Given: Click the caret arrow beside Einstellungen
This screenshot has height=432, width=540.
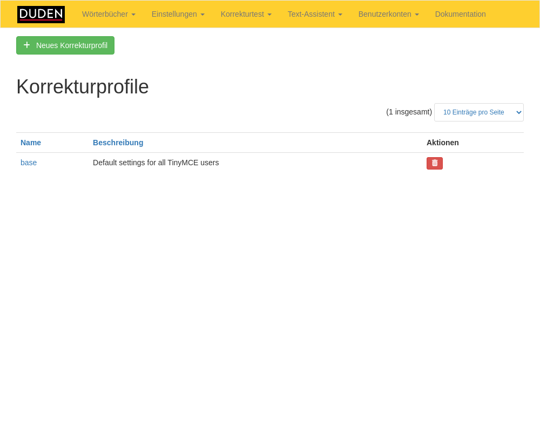Looking at the screenshot, I should pos(202,15).
